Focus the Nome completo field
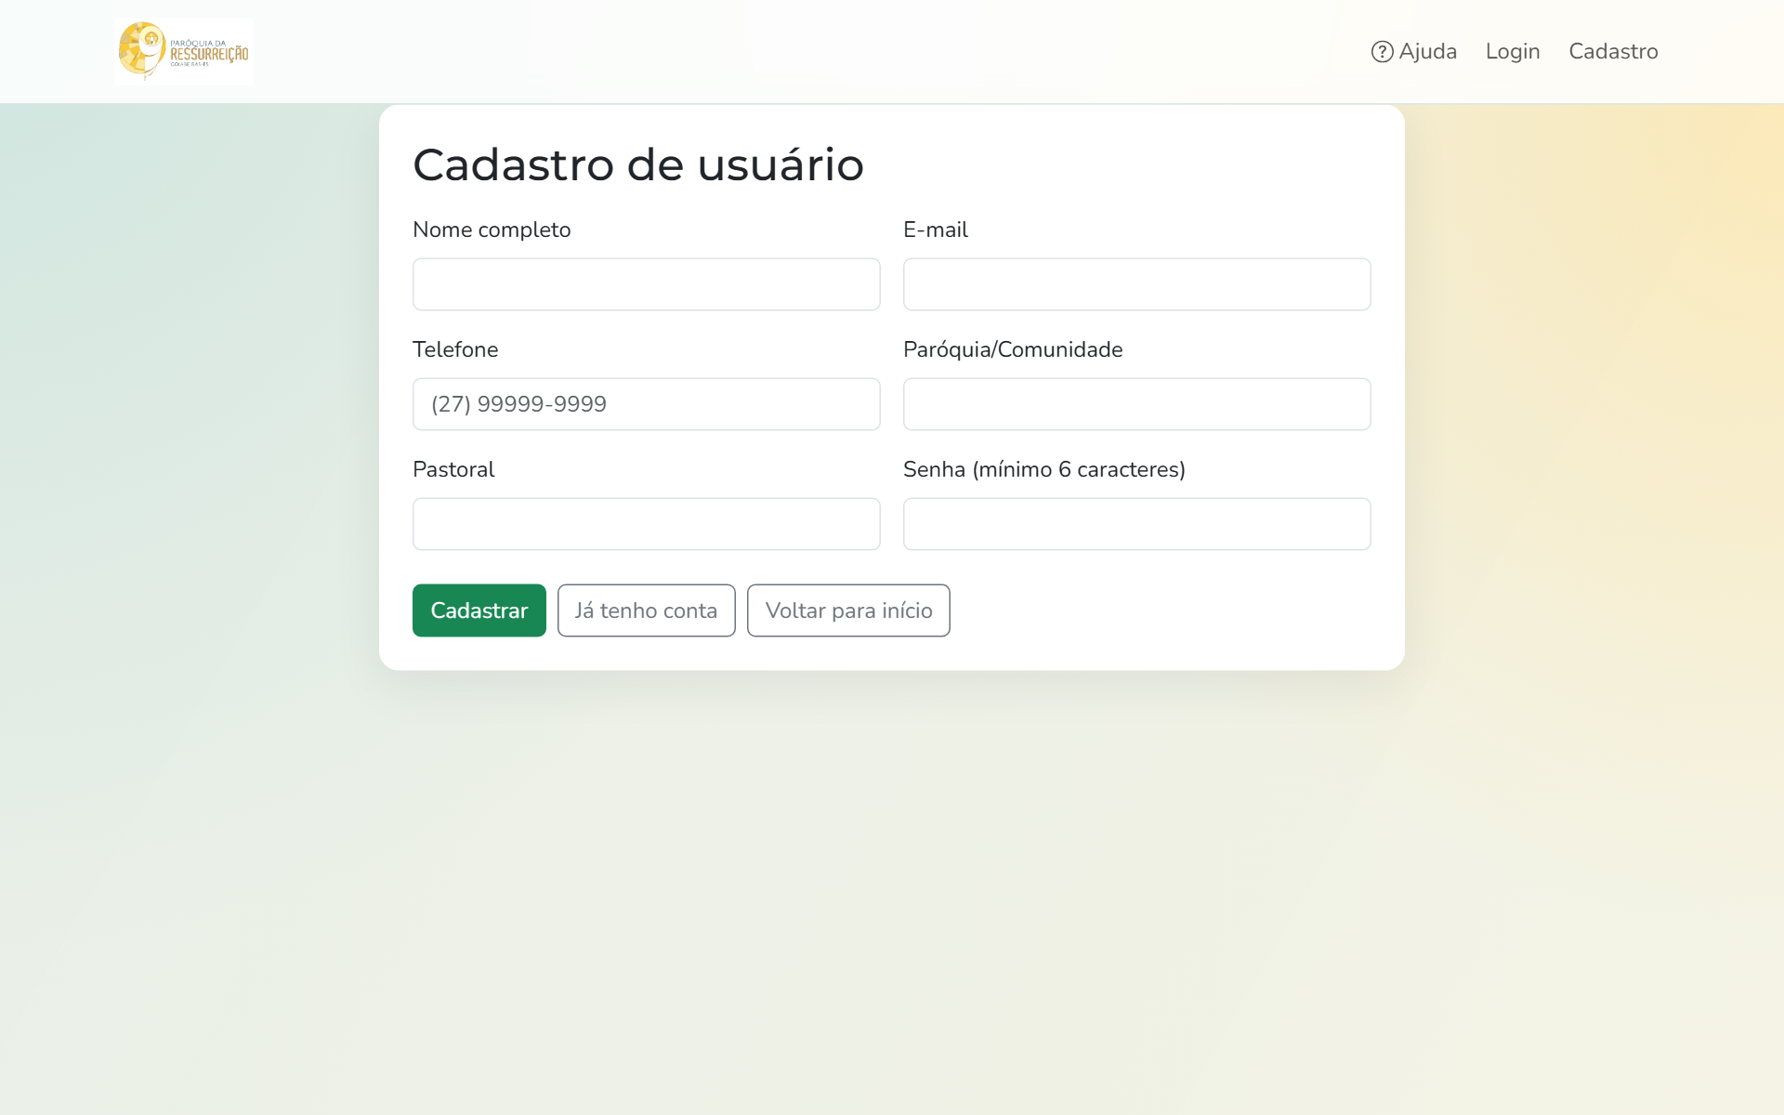Viewport: 1784px width, 1115px height. tap(646, 284)
